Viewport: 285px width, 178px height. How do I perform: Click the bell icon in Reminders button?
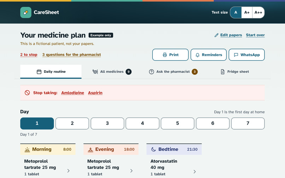coord(197,55)
